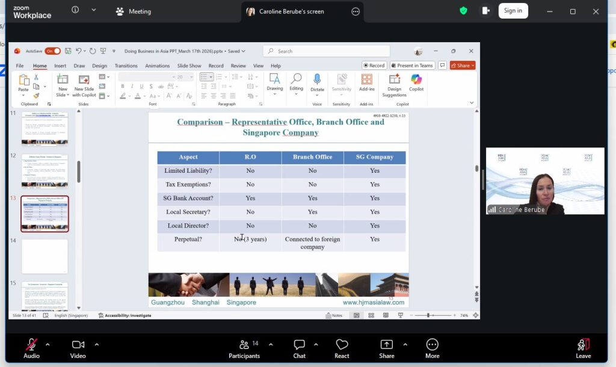This screenshot has width=616, height=367.
Task: Toggle the Video camera on
Action: coord(78,349)
